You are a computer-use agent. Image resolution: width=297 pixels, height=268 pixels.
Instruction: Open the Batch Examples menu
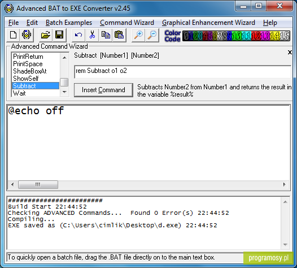pyautogui.click(x=69, y=23)
